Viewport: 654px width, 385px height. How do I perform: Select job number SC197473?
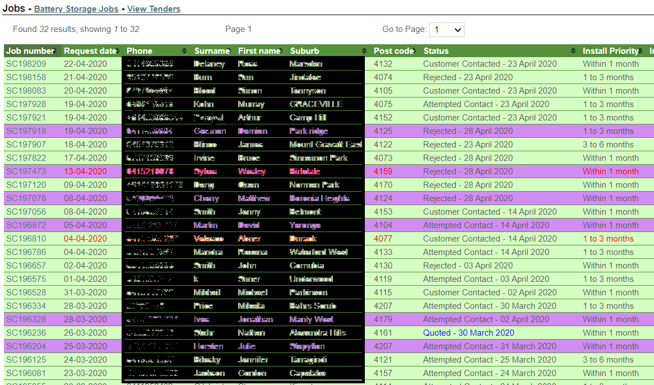[x=26, y=171]
